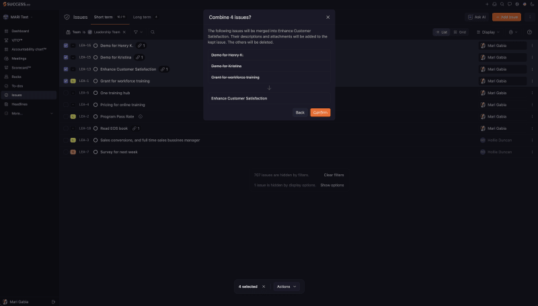Open the Actions dropdown in selection bar
This screenshot has width=538, height=306.
point(286,286)
